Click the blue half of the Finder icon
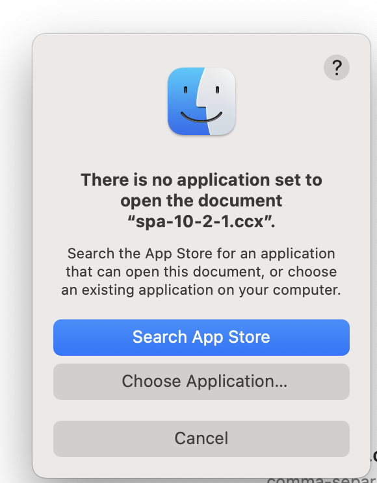 point(183,102)
